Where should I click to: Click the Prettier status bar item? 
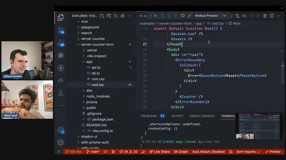(273, 152)
